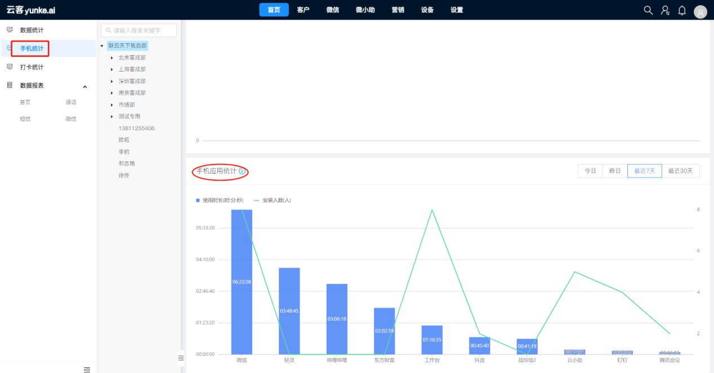Open the 短信 report under 数据报表
The width and height of the screenshot is (714, 373).
tap(25, 119)
